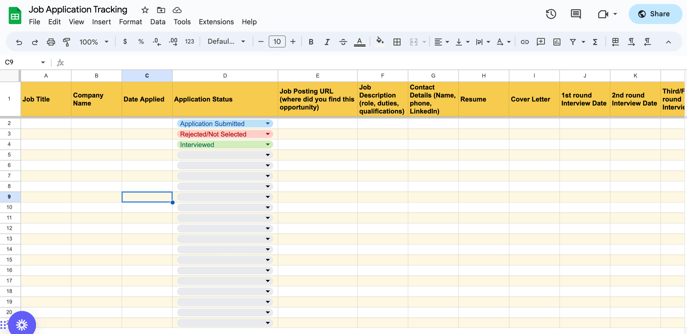Increase font size with plus button
The image size is (687, 334).
293,42
